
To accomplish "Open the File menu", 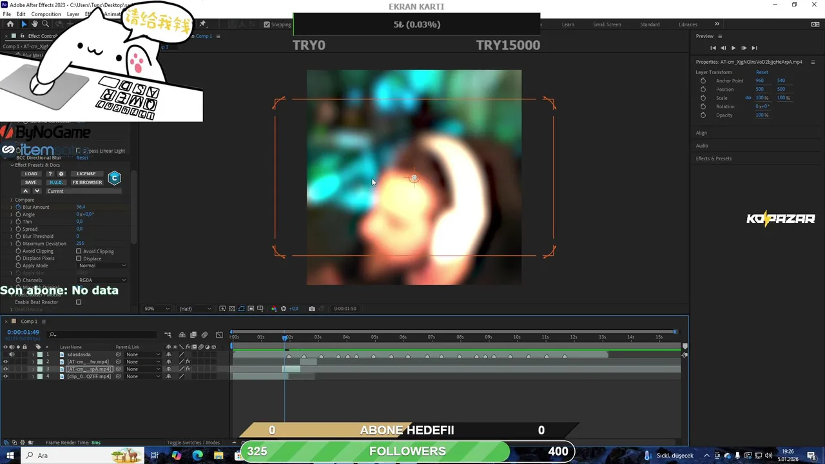I will pyautogui.click(x=6, y=14).
